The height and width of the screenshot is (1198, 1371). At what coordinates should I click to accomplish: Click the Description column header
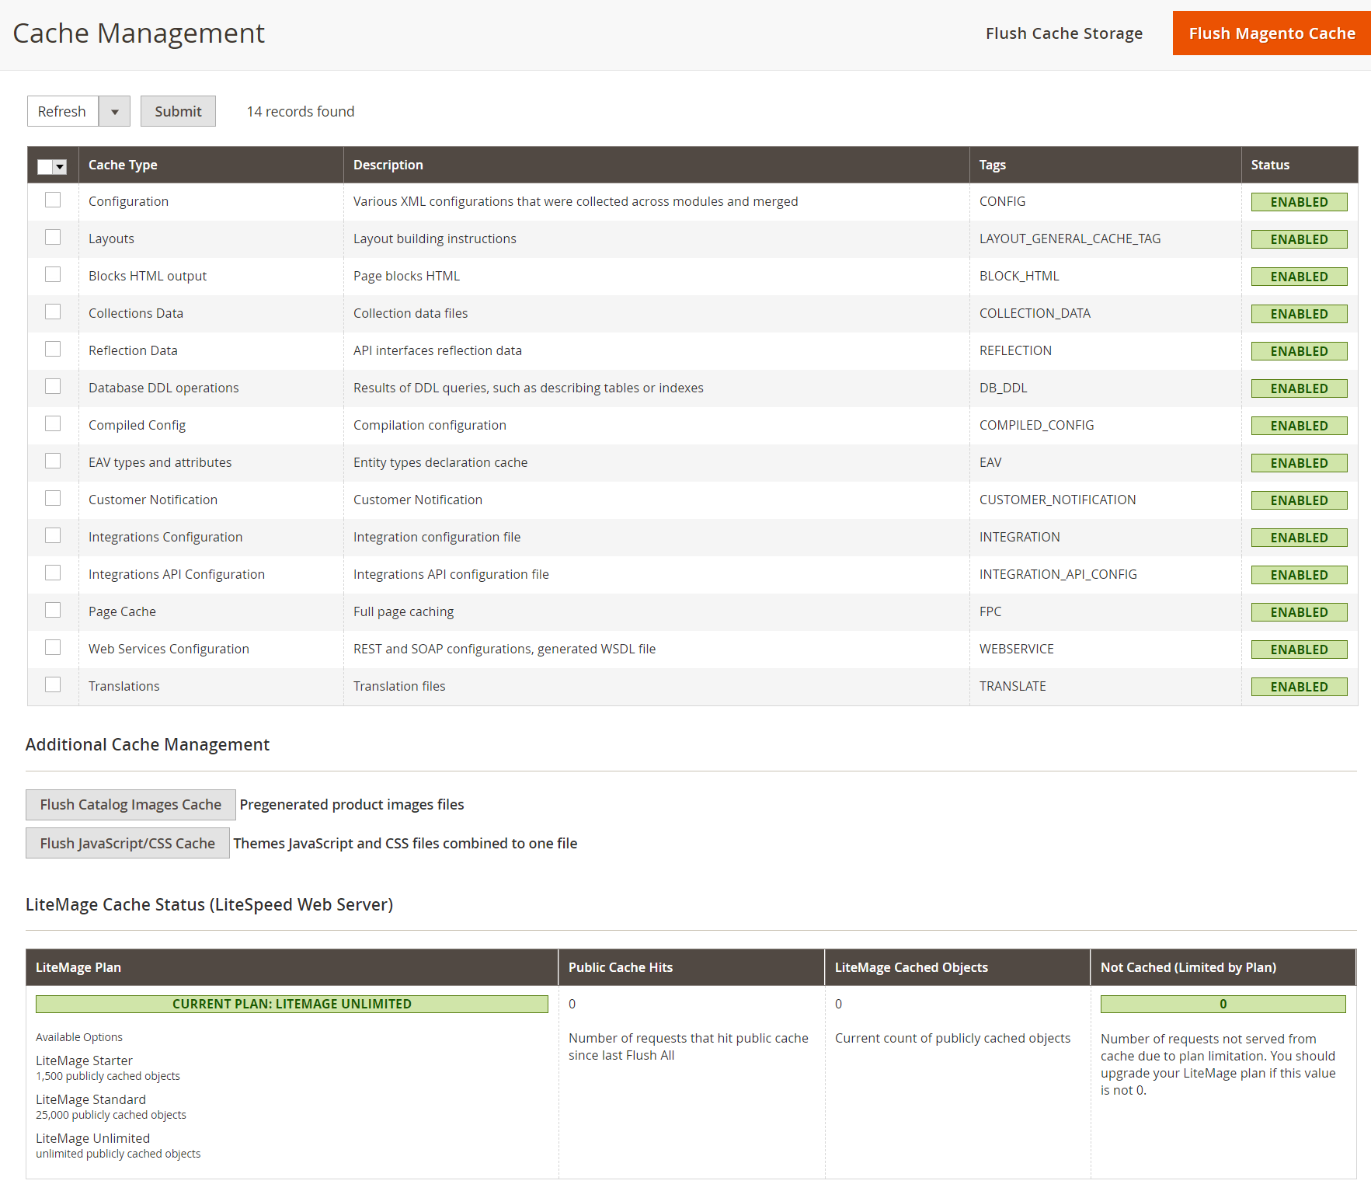pos(656,165)
